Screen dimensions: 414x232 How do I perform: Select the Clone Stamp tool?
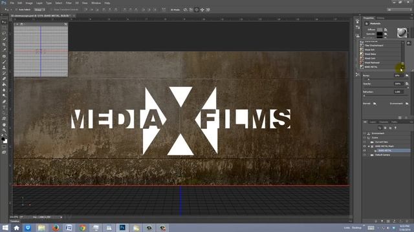4,67
